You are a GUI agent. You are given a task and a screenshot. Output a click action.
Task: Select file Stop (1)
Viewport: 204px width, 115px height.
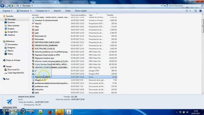pyautogui.click(x=38, y=23)
